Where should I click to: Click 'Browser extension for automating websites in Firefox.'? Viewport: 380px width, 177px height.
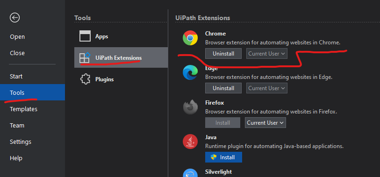point(271,112)
